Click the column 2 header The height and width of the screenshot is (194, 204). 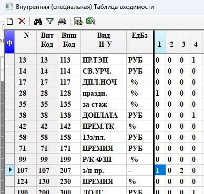click(172, 42)
